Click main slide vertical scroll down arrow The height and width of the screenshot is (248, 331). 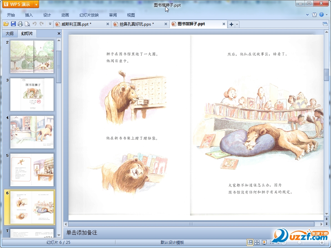pyautogui.click(x=326, y=214)
